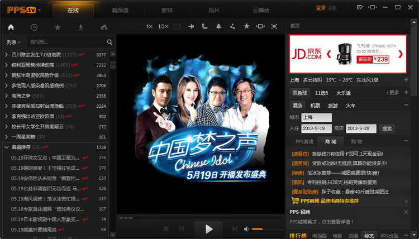Viewport: 419px width, 239px height.
Task: Expand the 南海之争 category
Action: point(6,95)
